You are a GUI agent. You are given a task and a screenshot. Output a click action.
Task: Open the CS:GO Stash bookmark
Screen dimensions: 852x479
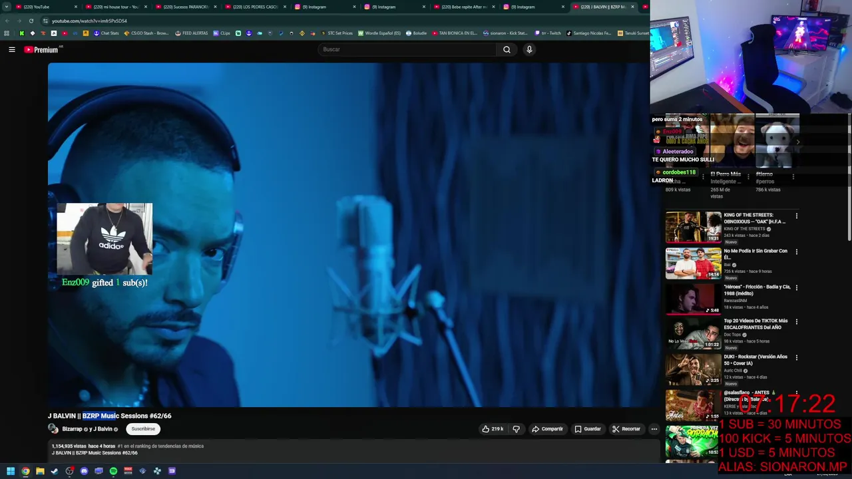tap(146, 33)
